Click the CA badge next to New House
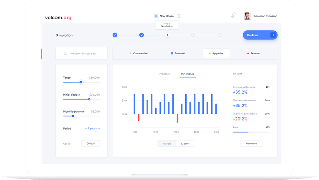 pyautogui.click(x=156, y=16)
